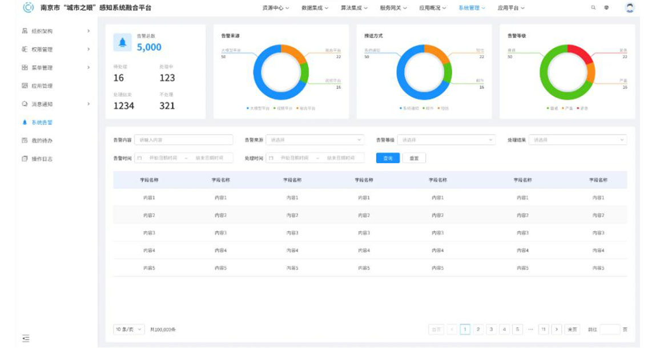Open 应用管理 in the sidebar
656x348 pixels.
click(41, 86)
